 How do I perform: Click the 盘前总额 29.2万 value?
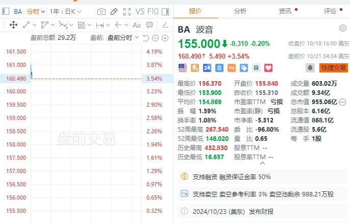[66, 37]
